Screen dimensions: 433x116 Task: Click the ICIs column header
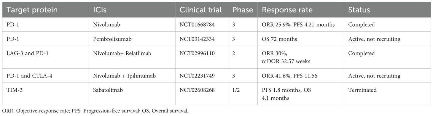99,10
